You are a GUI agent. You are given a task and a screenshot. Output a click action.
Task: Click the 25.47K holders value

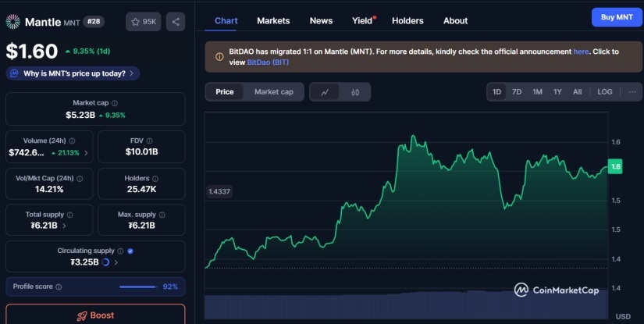tap(142, 189)
